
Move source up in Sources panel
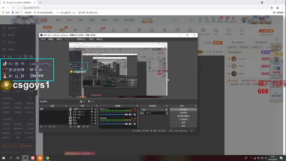(83, 127)
